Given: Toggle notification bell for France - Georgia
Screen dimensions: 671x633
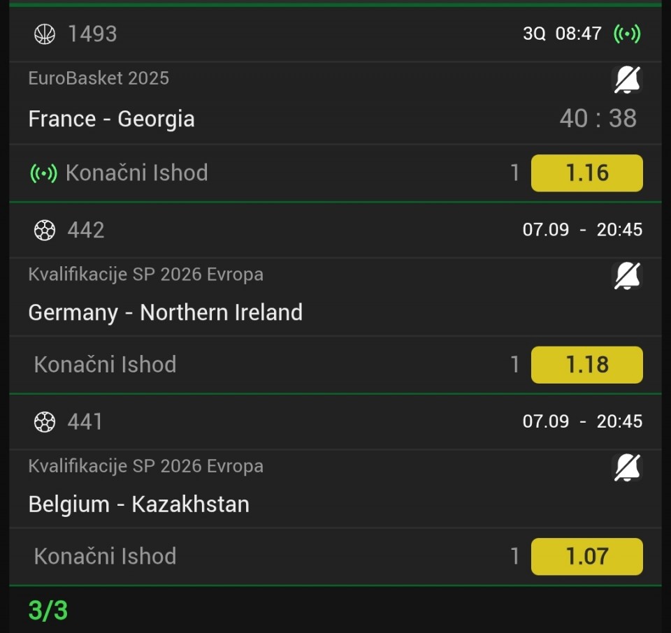Looking at the screenshot, I should (x=627, y=80).
